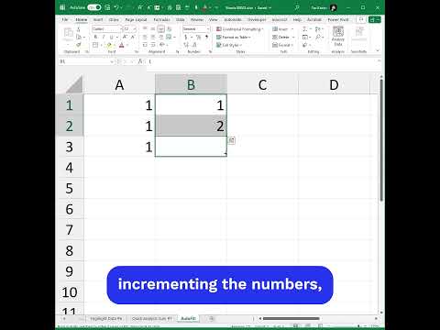Switch to the Insert tab
The image size is (440, 330).
click(x=98, y=19)
